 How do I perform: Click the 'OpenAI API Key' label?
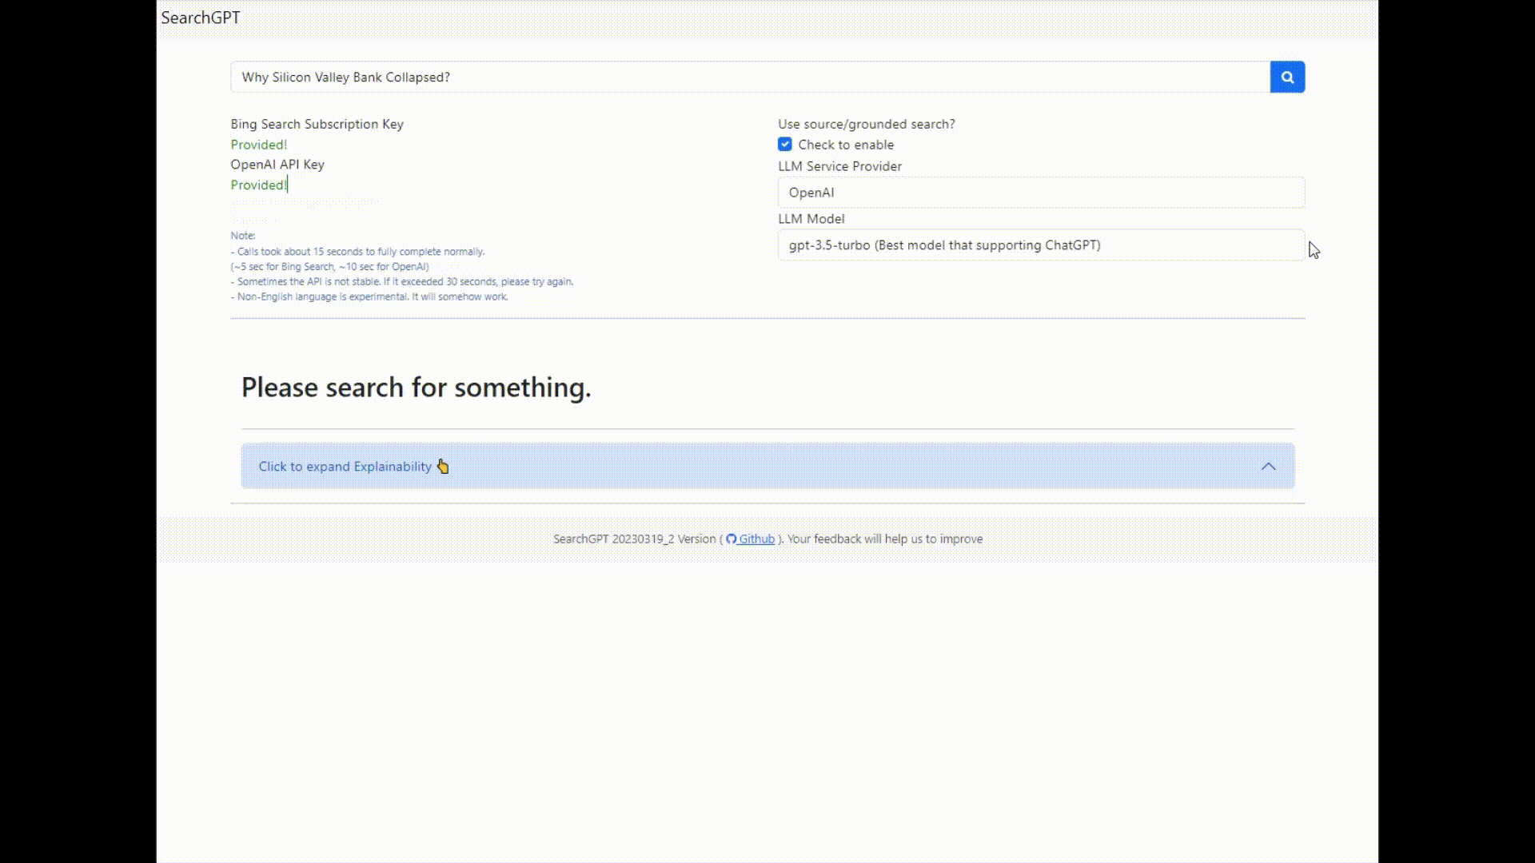pos(277,165)
